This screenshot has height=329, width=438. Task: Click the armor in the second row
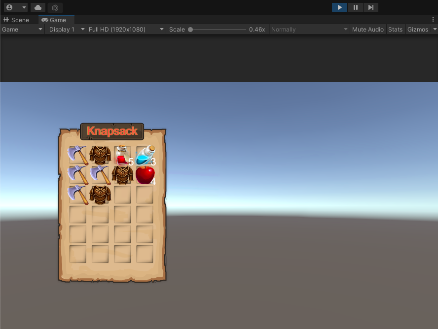coord(123,175)
